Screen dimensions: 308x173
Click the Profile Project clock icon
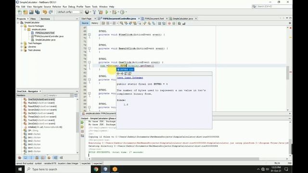pyautogui.click(x=122, y=12)
